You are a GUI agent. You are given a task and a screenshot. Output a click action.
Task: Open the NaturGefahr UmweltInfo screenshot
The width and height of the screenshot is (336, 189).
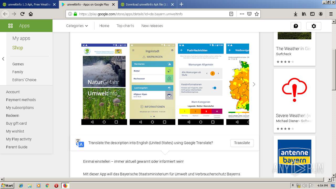click(x=104, y=84)
